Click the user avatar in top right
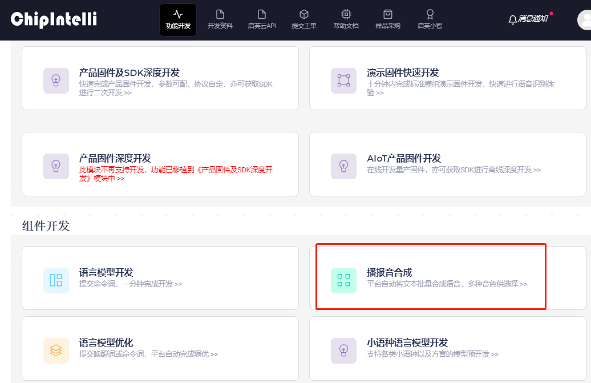This screenshot has width=591, height=383. (x=585, y=20)
